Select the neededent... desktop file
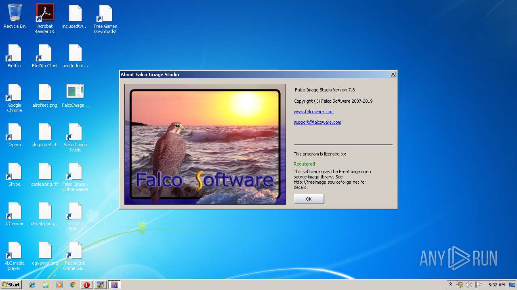The width and height of the screenshot is (517, 290). click(x=75, y=56)
